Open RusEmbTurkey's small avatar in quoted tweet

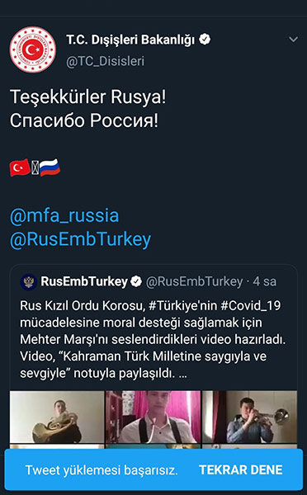click(x=29, y=281)
